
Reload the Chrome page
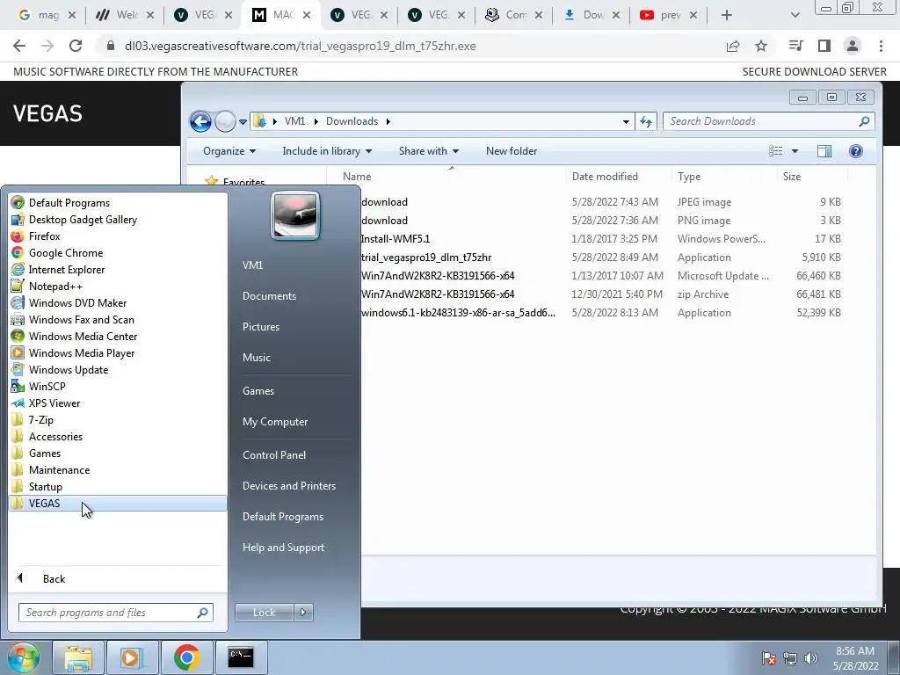click(76, 46)
